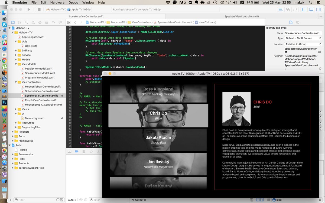Click the Xcode Stop button
Viewport: 325px width, 203px height.
39,9
